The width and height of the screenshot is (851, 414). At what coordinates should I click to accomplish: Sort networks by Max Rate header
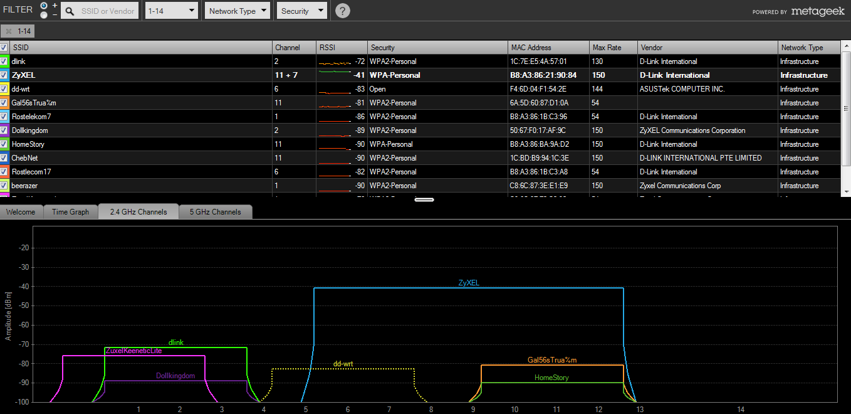(613, 48)
